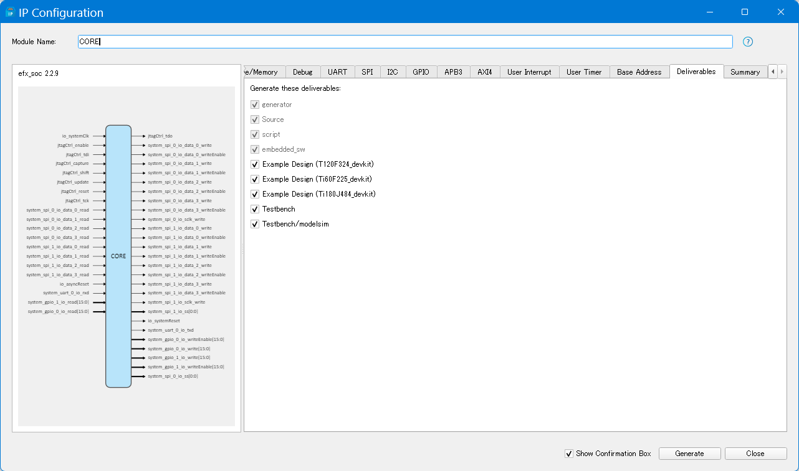Uncheck Example Design T120F324_devkit checkbox
The width and height of the screenshot is (799, 471).
255,164
